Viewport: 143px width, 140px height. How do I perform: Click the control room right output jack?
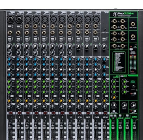point(122,46)
